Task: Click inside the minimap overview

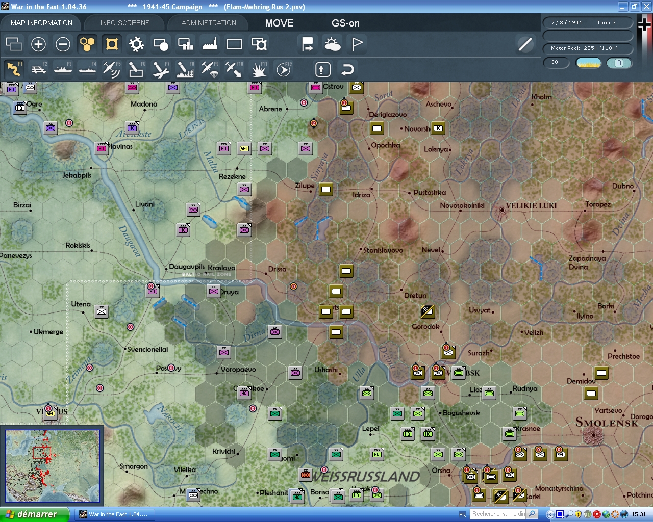Action: click(x=53, y=465)
